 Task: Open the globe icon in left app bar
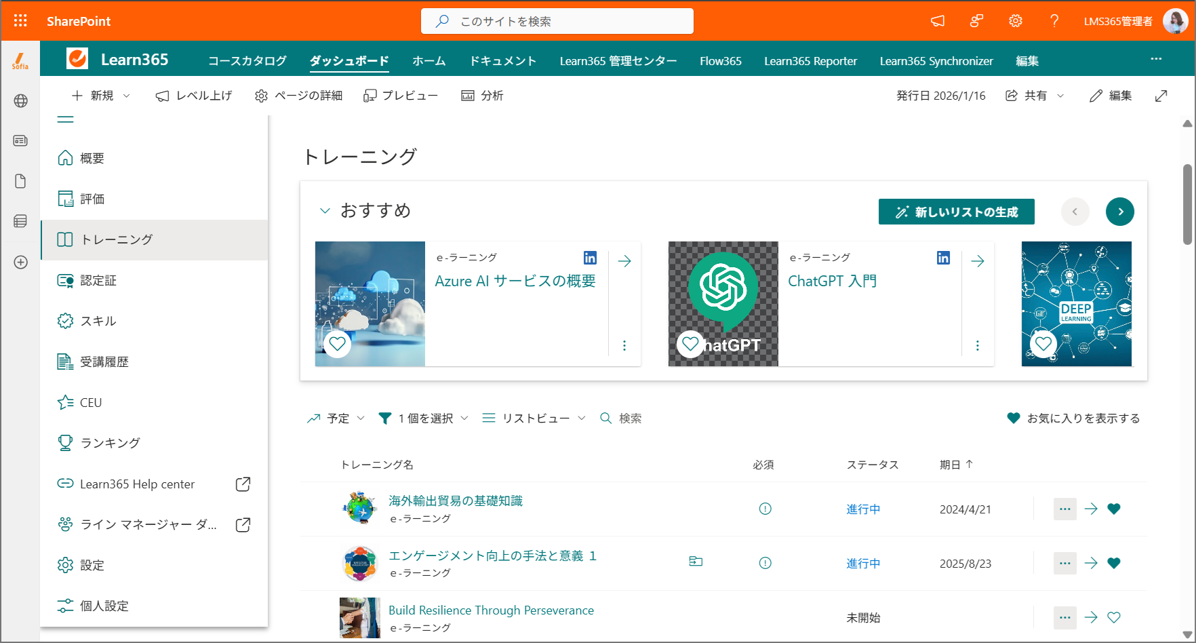tap(20, 101)
